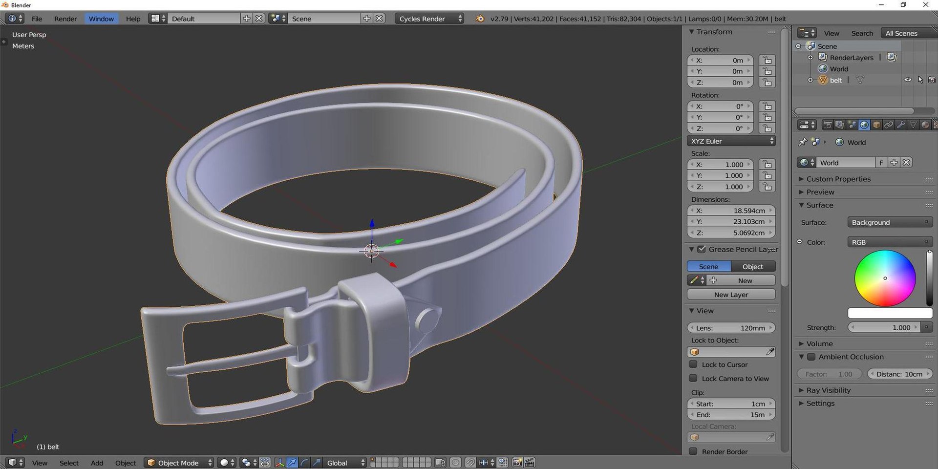938x469 pixels.
Task: Click the OpenGL render active viewport camera icon
Action: tap(517, 463)
